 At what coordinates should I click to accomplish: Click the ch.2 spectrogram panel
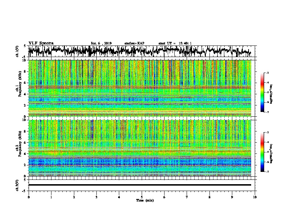140,148
